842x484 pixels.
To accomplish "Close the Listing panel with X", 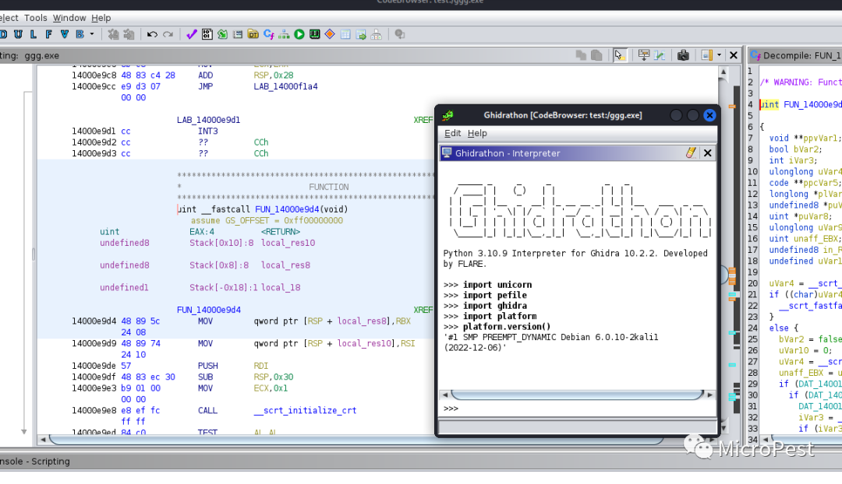I will [733, 55].
